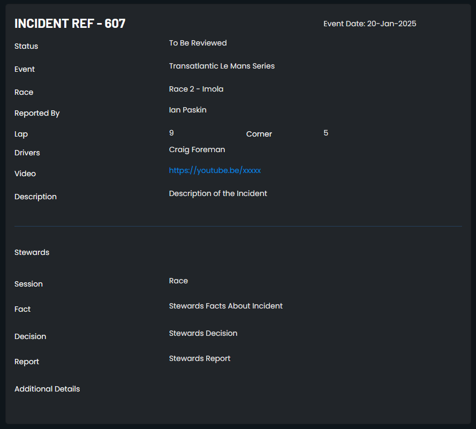Screen dimensions: 476x429
Task: Click the Reported By field label
Action: coord(37,113)
